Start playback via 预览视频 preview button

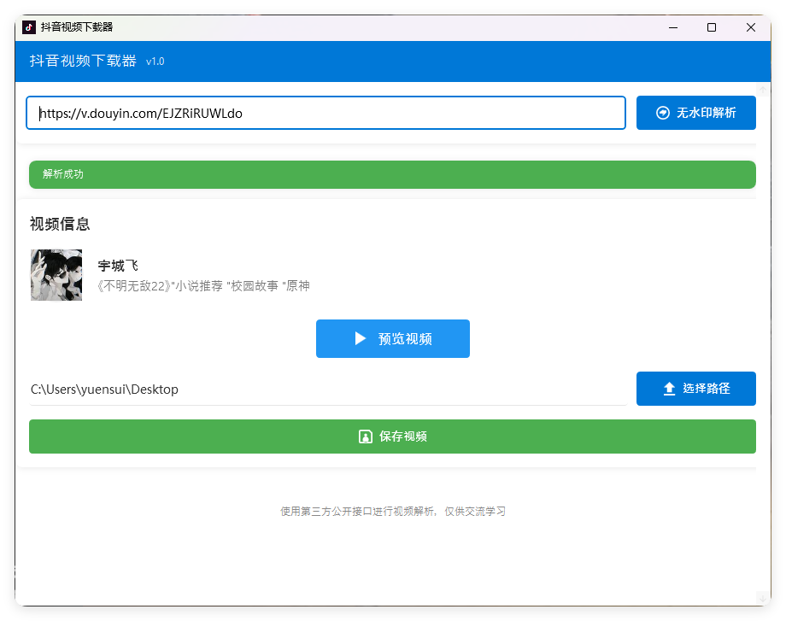pyautogui.click(x=393, y=338)
